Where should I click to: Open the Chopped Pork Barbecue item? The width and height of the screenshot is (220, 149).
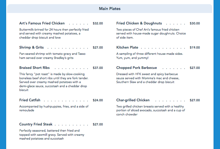137,68
